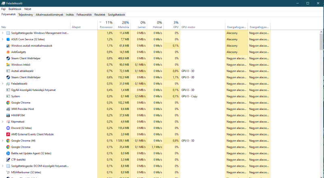Select the System process icon
The height and width of the screenshot is (178, 324).
(x=8, y=97)
